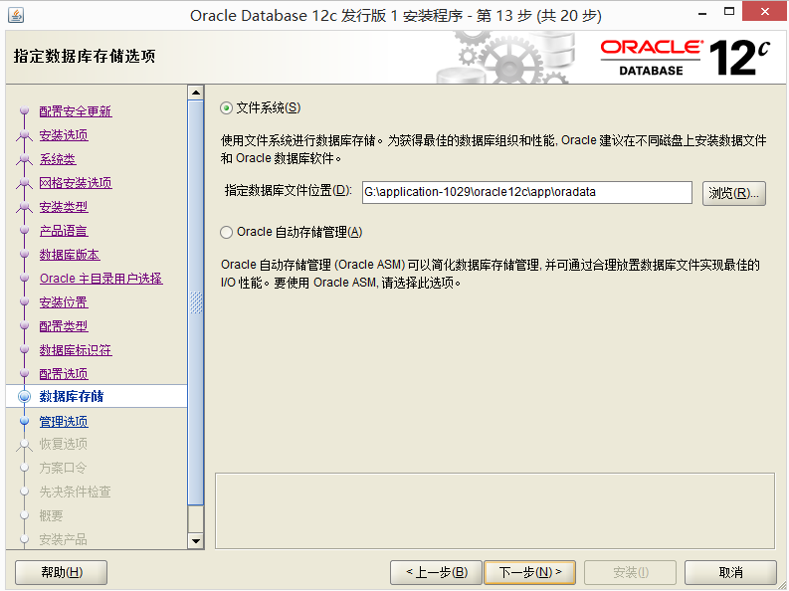Open the 安装类型 step link
Image resolution: width=789 pixels, height=591 pixels.
point(64,207)
